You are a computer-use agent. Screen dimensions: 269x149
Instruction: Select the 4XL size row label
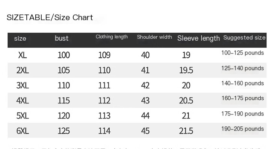click(x=23, y=100)
